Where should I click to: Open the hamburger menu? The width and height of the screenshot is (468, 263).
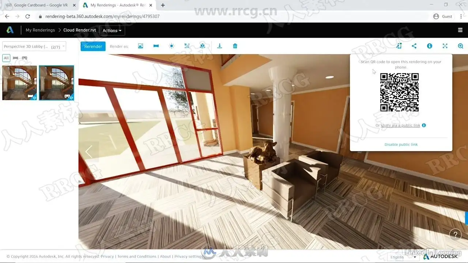click(460, 30)
